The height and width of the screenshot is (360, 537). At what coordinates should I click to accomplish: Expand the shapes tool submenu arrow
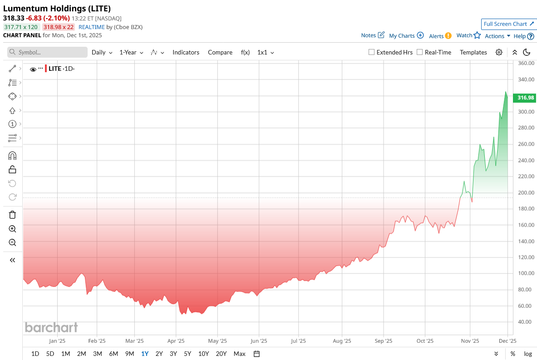pyautogui.click(x=20, y=96)
